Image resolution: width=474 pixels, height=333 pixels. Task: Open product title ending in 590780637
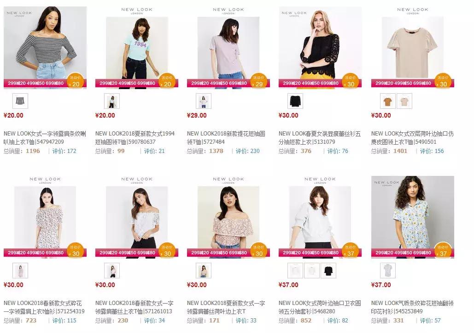click(135, 138)
